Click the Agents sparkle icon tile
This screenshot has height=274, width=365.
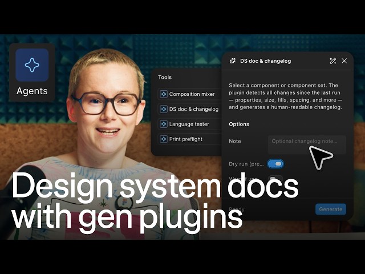pyautogui.click(x=32, y=65)
